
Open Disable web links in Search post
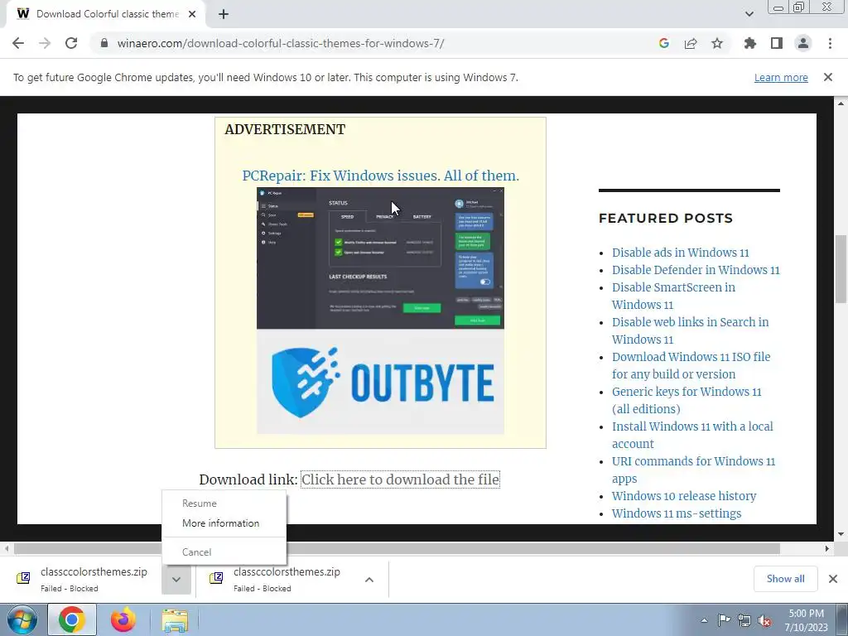coord(690,330)
